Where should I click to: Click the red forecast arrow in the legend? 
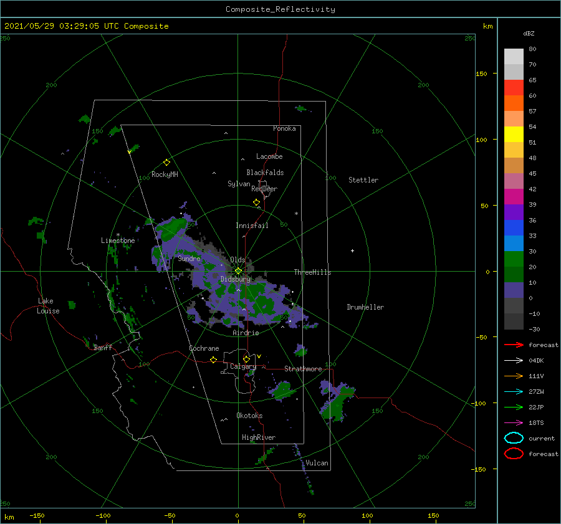(x=514, y=345)
